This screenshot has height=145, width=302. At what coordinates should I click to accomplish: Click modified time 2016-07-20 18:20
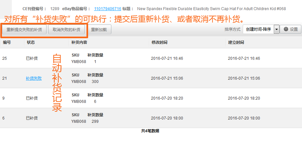[167, 98]
